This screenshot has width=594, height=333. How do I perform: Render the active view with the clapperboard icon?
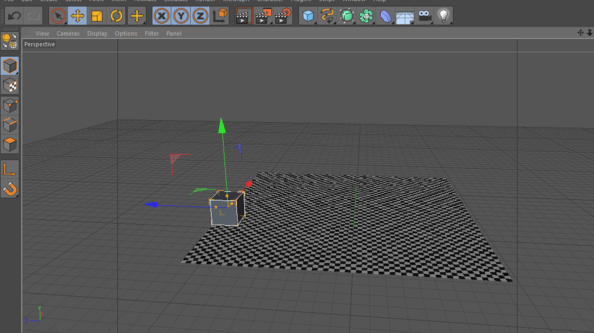[244, 16]
